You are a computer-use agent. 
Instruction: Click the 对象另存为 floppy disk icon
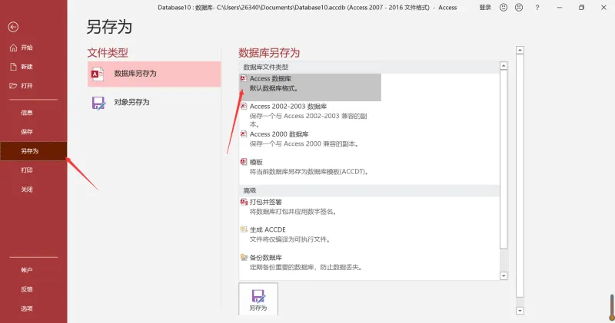click(98, 103)
